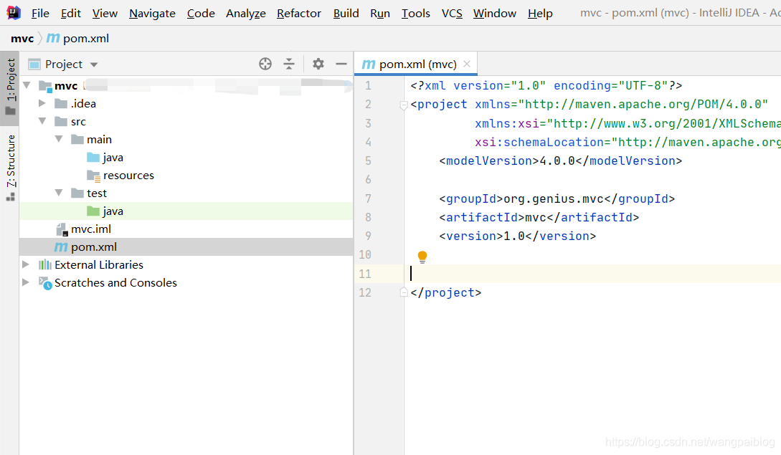The image size is (781, 455).
Task: Close the pom.xml (mvc) editor tab
Action: 467,64
